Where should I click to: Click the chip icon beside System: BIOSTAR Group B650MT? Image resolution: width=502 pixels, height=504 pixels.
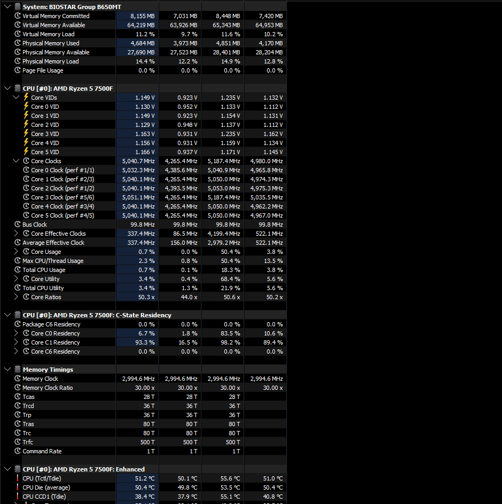pos(18,7)
